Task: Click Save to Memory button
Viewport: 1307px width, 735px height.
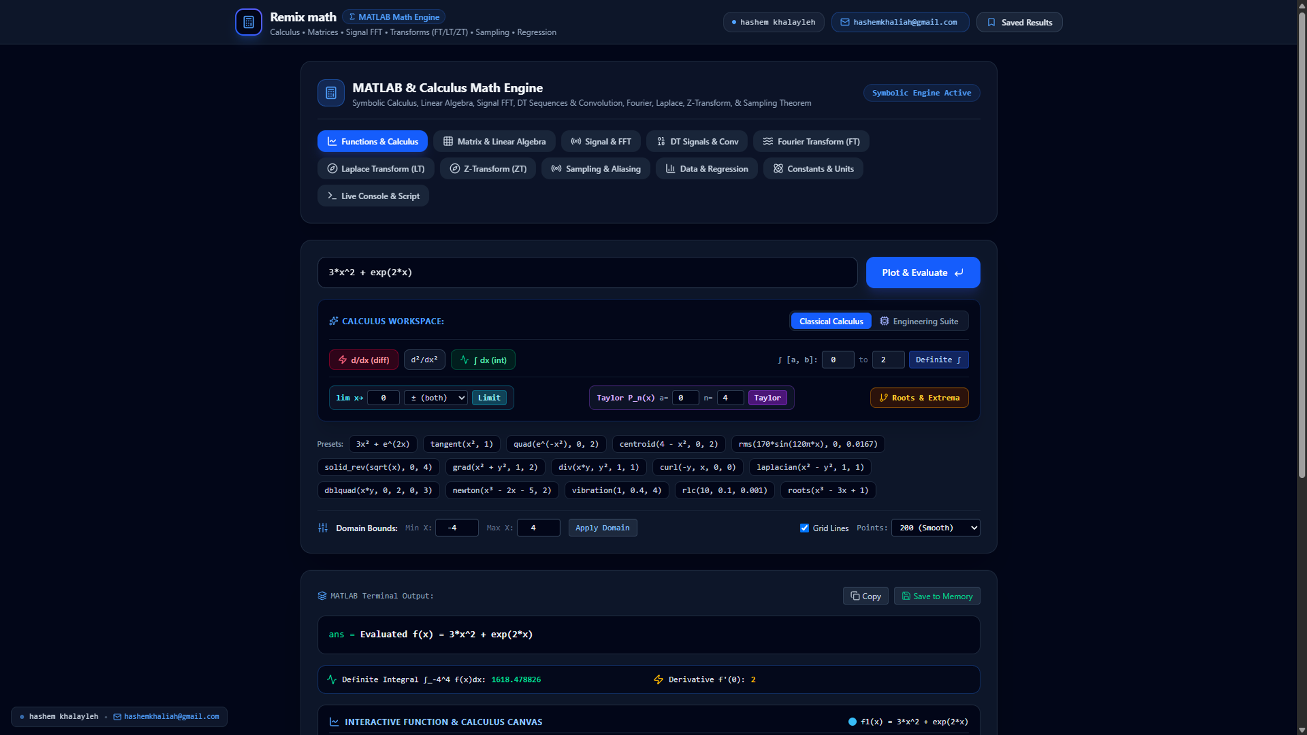Action: (937, 596)
